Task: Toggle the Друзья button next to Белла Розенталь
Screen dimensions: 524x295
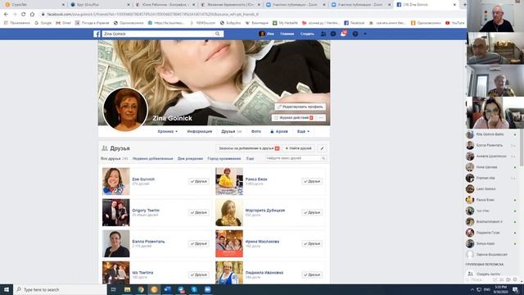Action: pos(199,243)
